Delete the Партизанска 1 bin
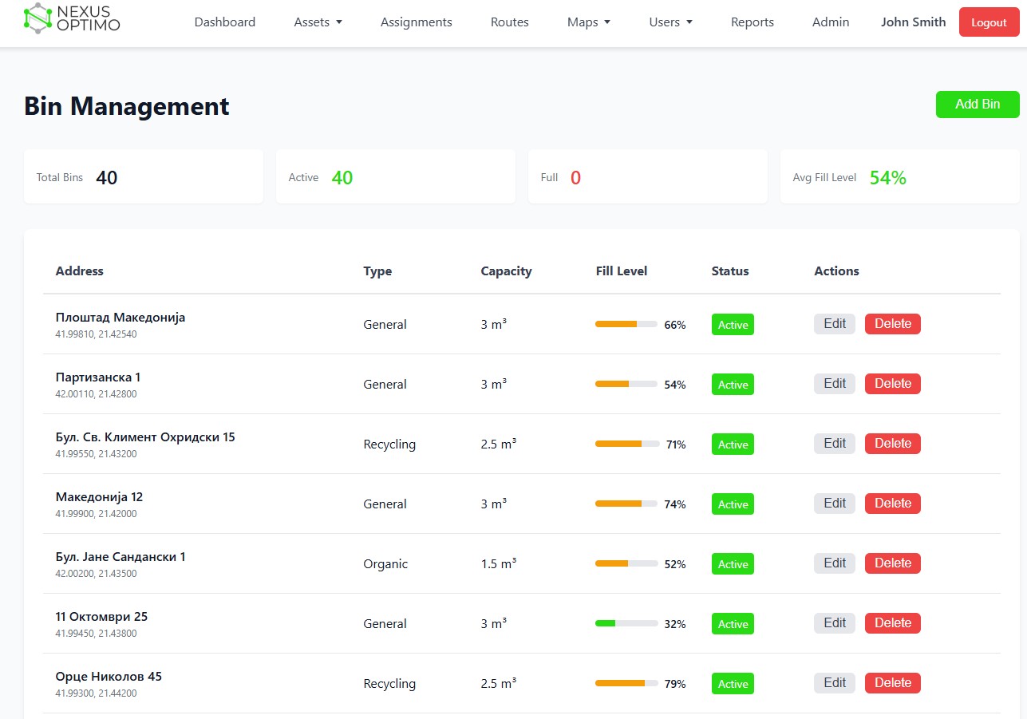The width and height of the screenshot is (1027, 719). 893,384
